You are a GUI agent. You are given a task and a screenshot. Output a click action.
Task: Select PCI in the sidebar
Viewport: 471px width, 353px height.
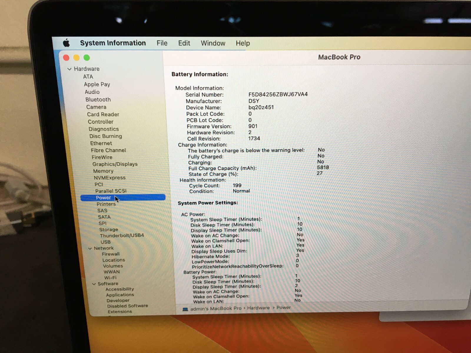tap(99, 184)
